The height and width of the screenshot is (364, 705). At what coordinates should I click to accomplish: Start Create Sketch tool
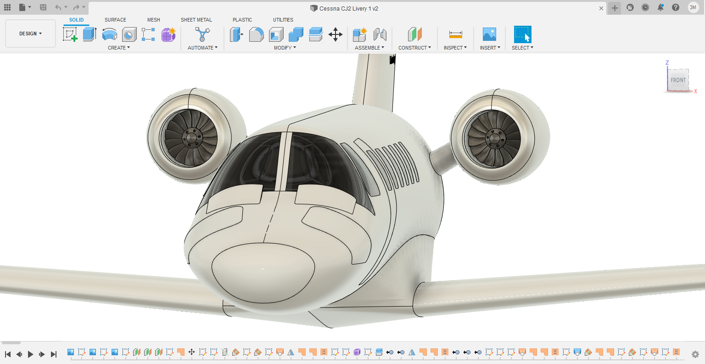coord(70,34)
